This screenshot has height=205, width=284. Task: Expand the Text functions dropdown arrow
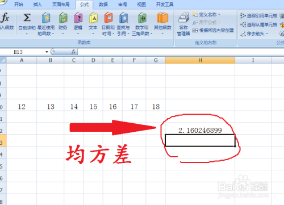pyautogui.click(x=93, y=34)
